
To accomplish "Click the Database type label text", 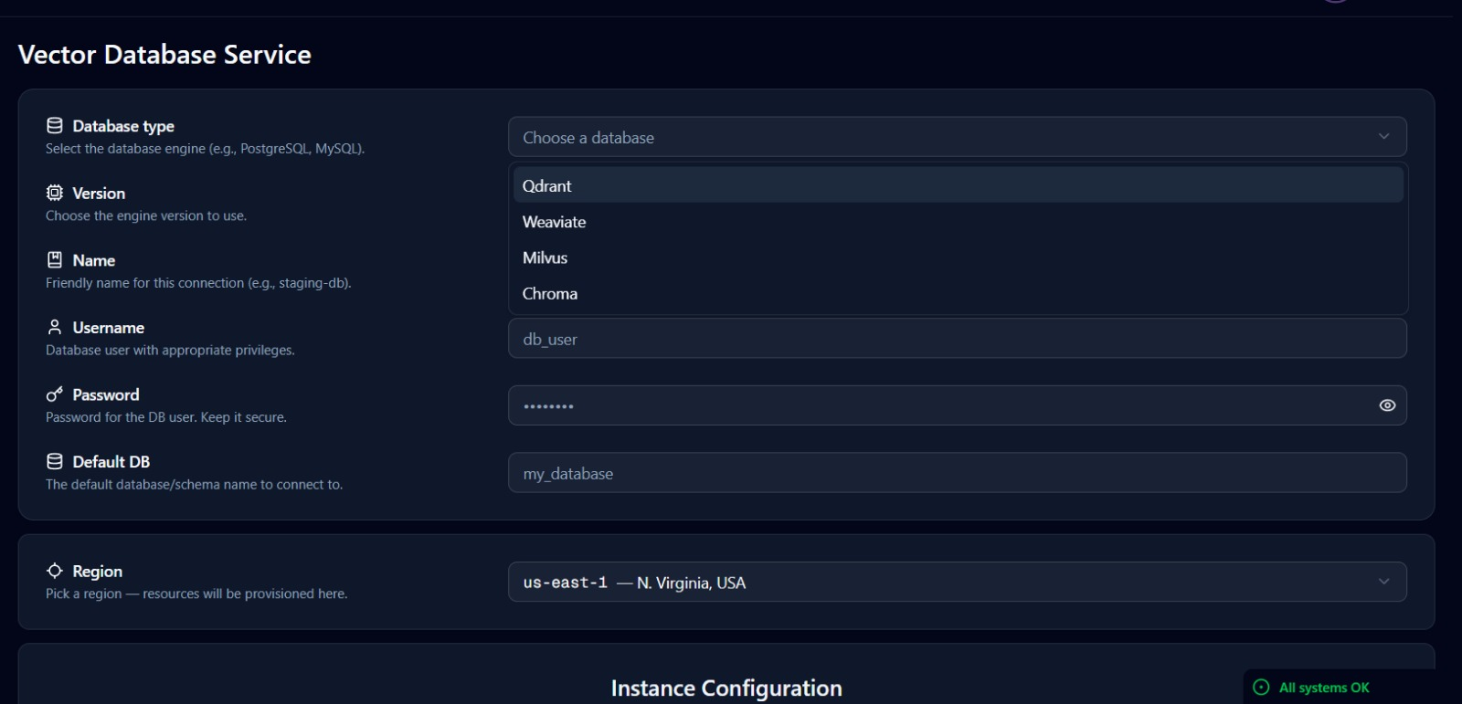I will [x=123, y=126].
